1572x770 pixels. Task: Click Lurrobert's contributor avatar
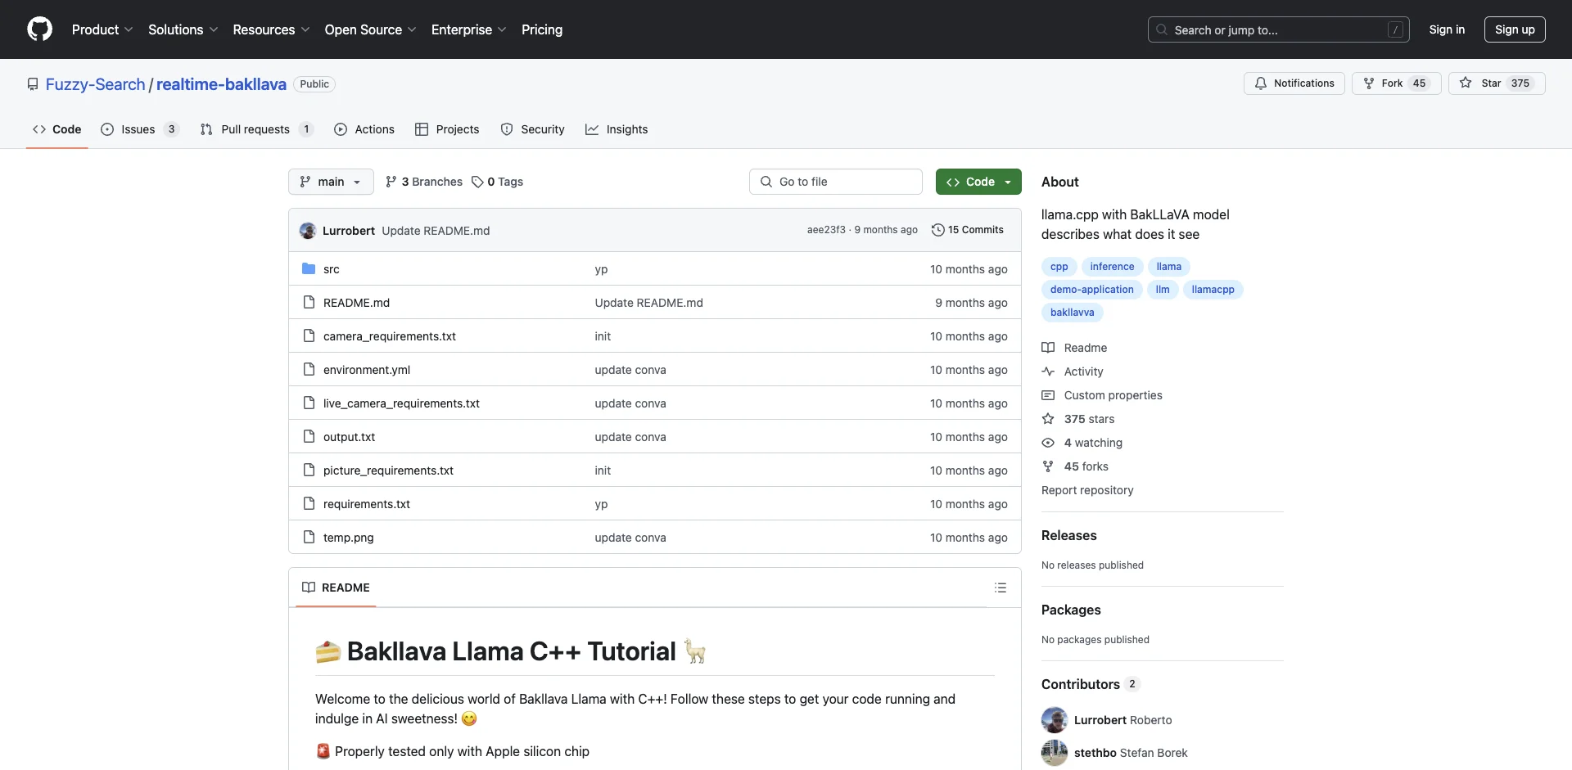click(1055, 720)
